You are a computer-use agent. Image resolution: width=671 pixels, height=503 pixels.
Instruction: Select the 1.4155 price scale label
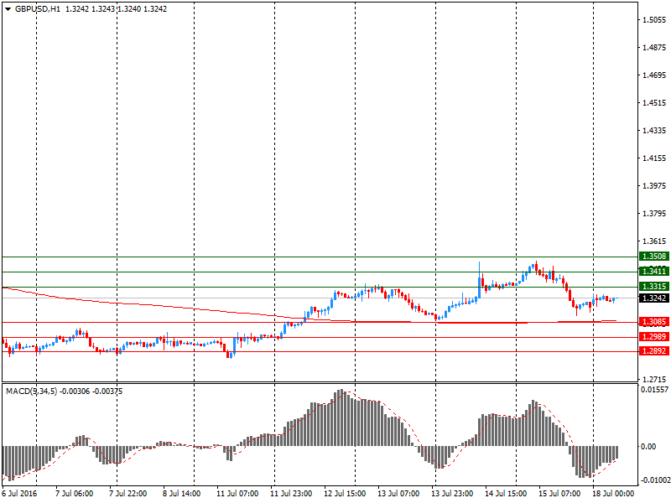tap(654, 158)
